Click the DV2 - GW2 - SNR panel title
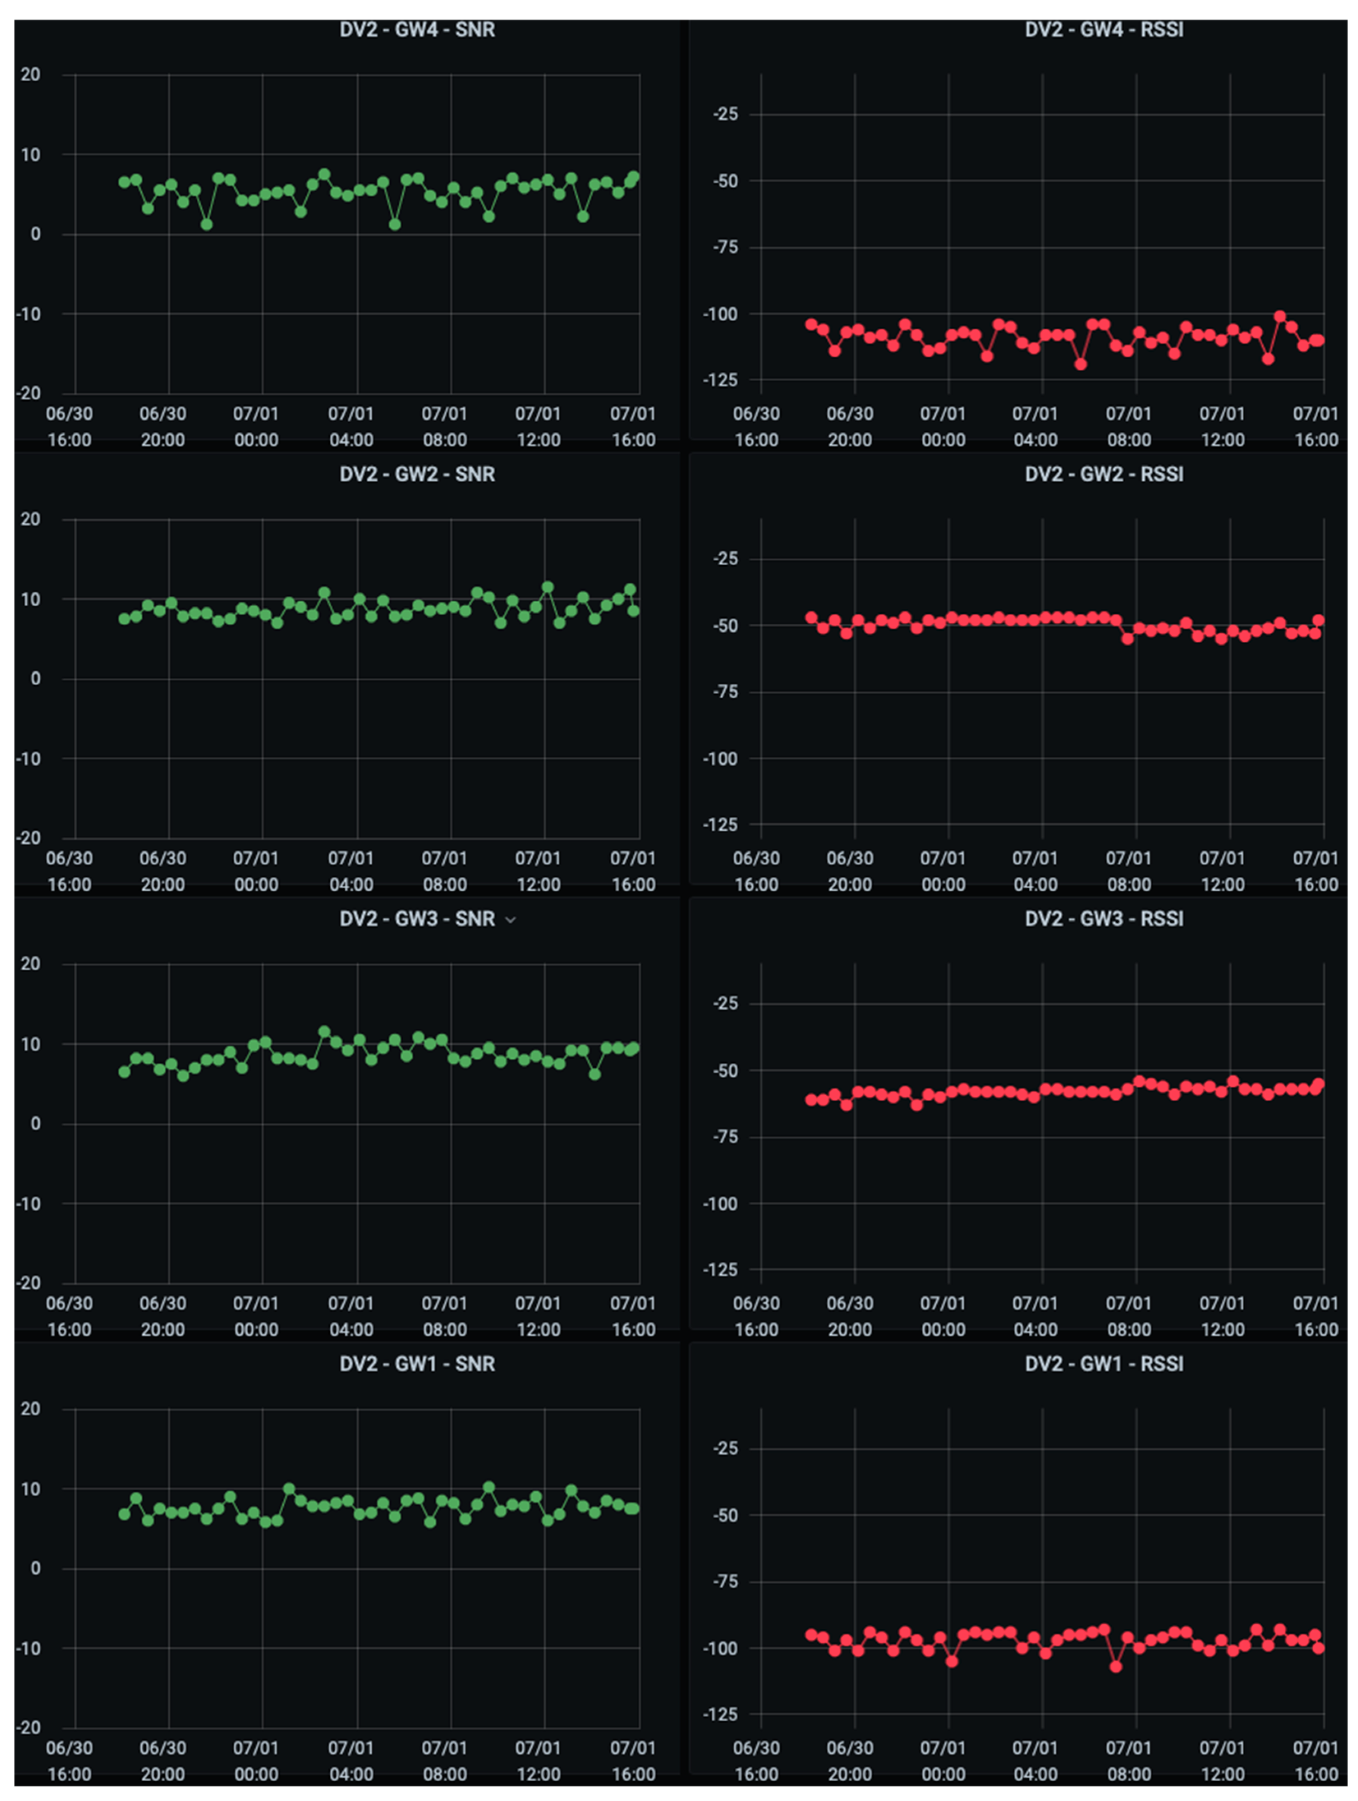 pyautogui.click(x=416, y=474)
